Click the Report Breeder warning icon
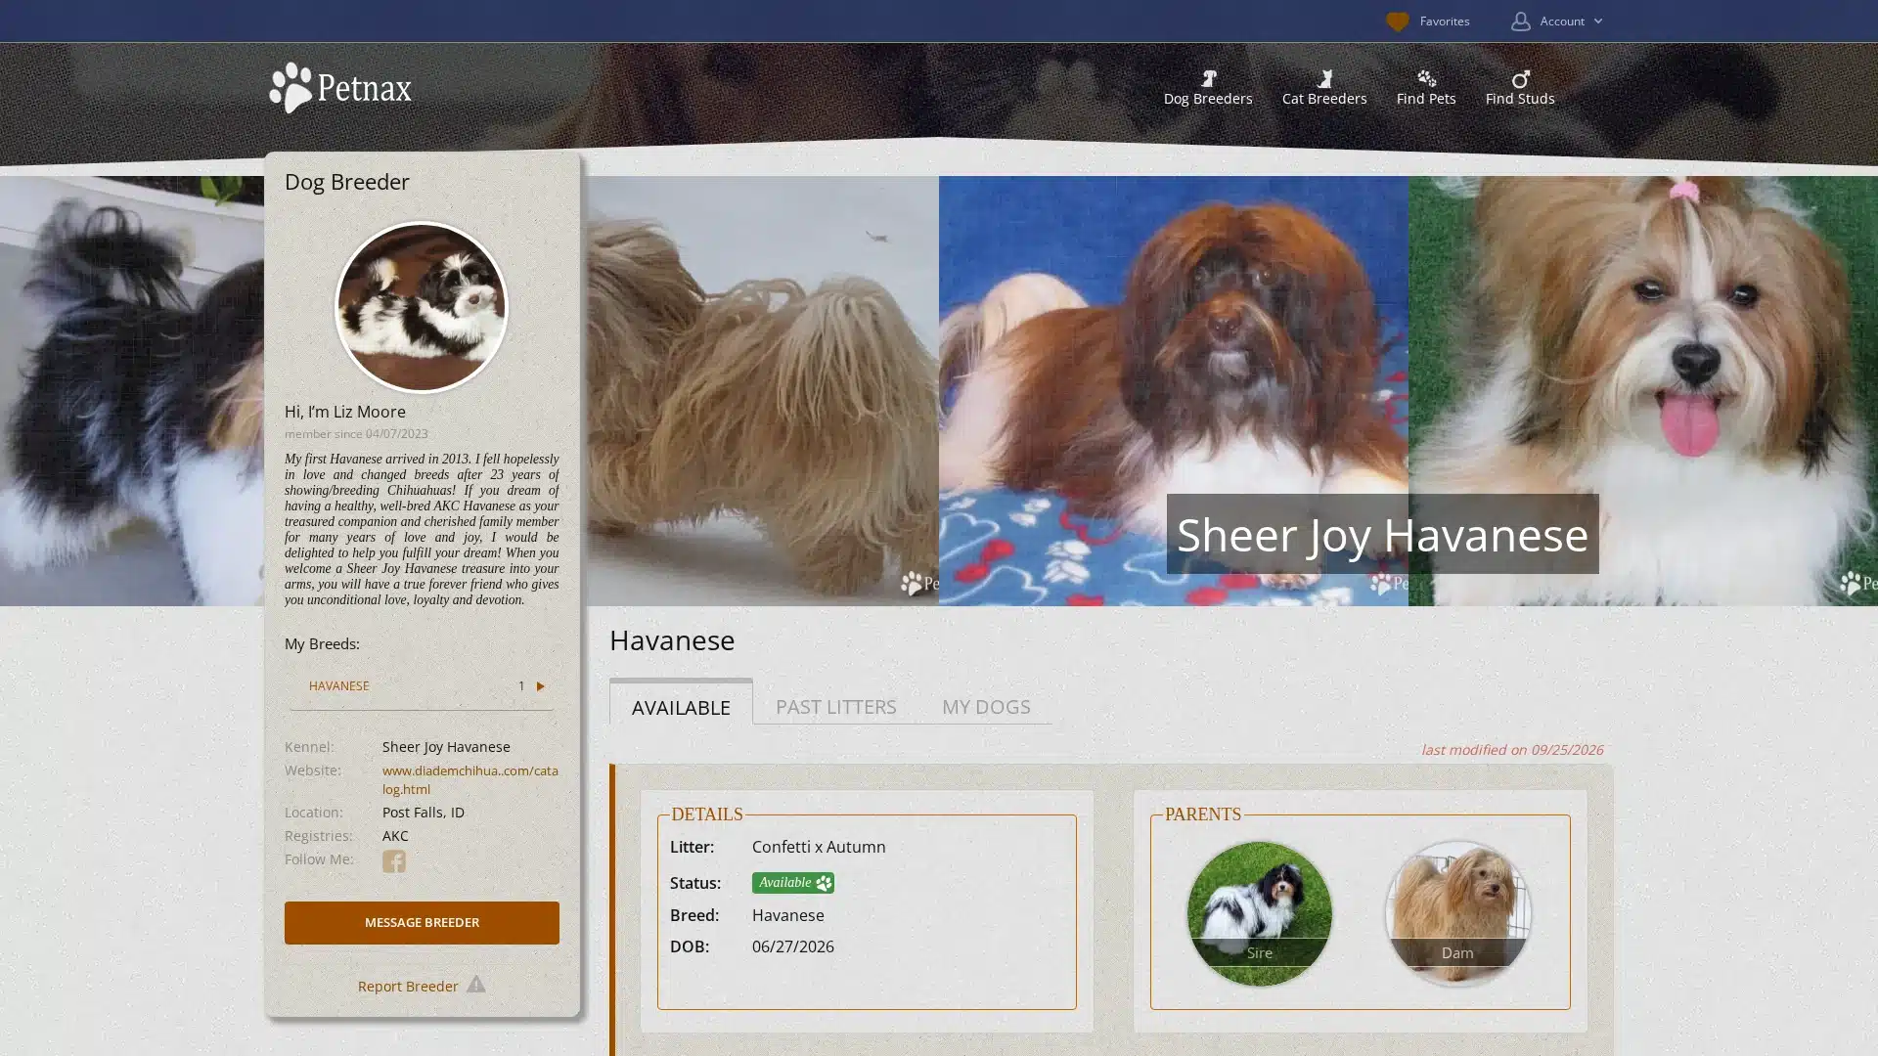The height and width of the screenshot is (1056, 1878). coord(475,984)
